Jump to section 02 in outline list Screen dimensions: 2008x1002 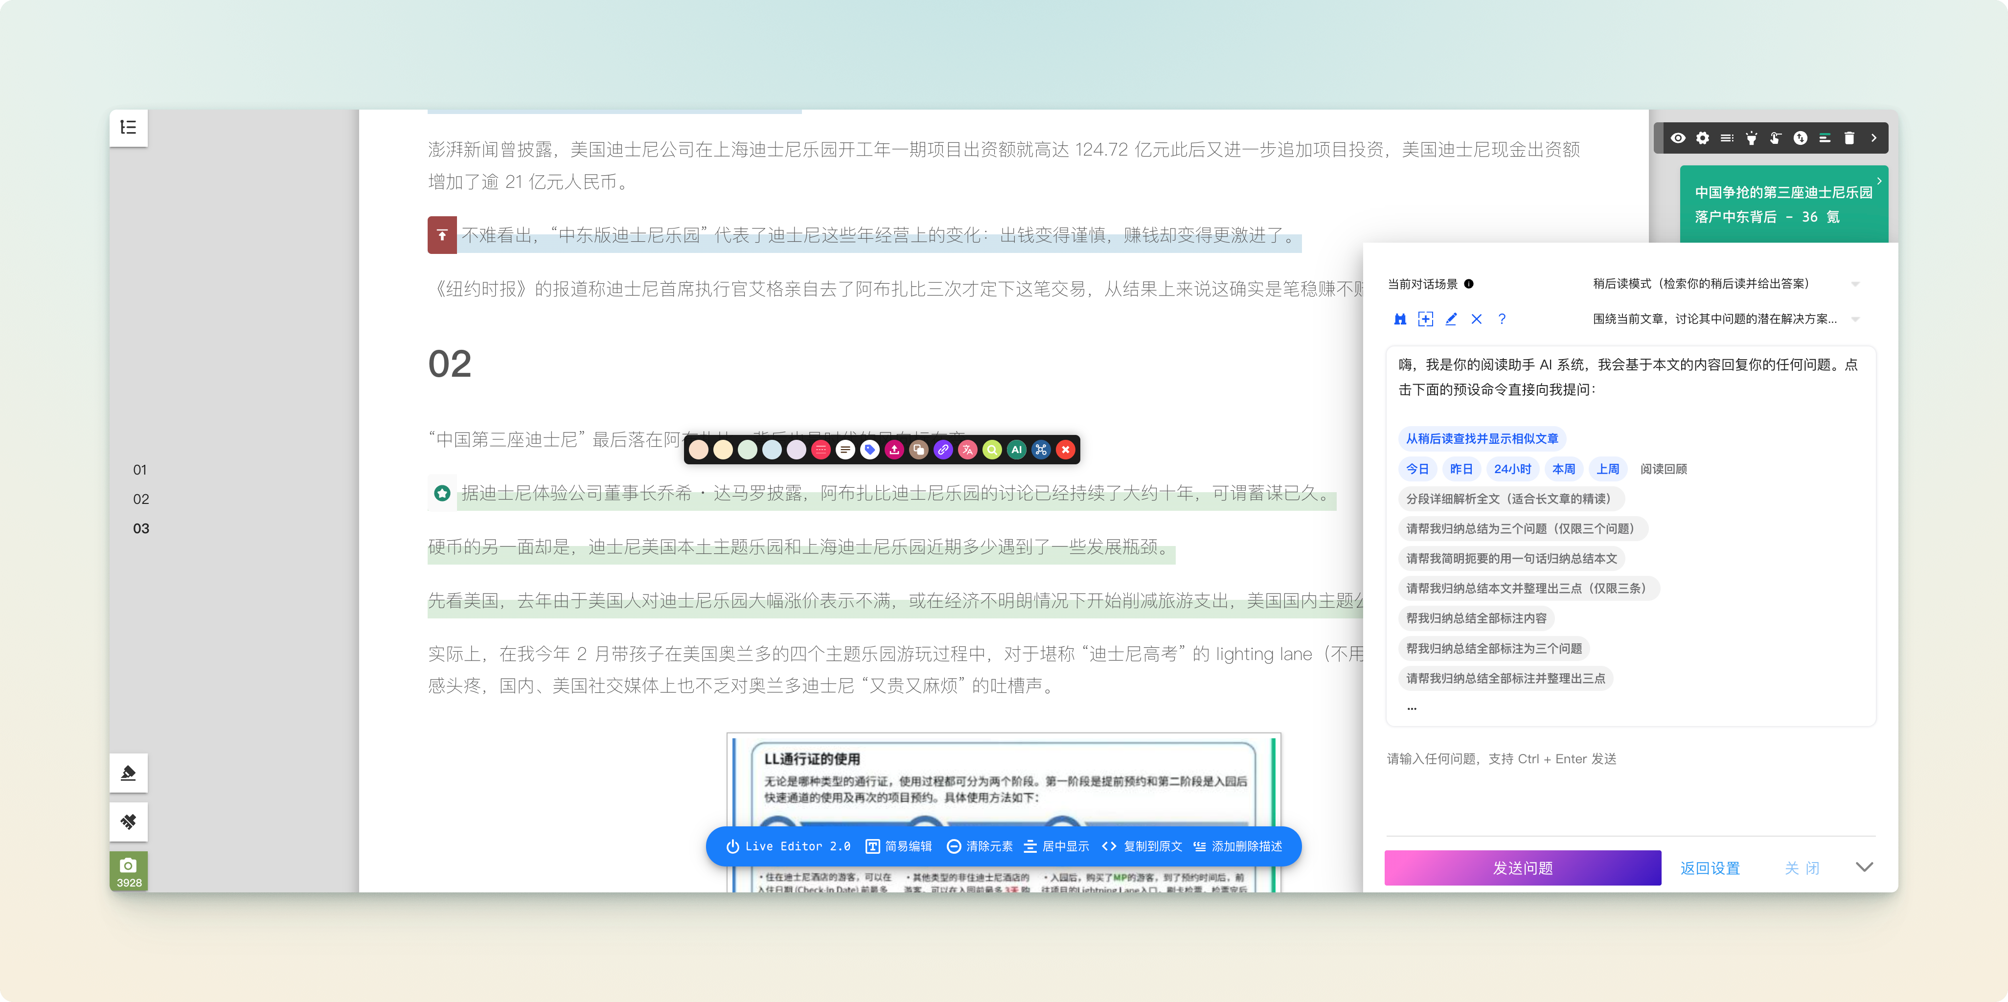pyautogui.click(x=141, y=499)
